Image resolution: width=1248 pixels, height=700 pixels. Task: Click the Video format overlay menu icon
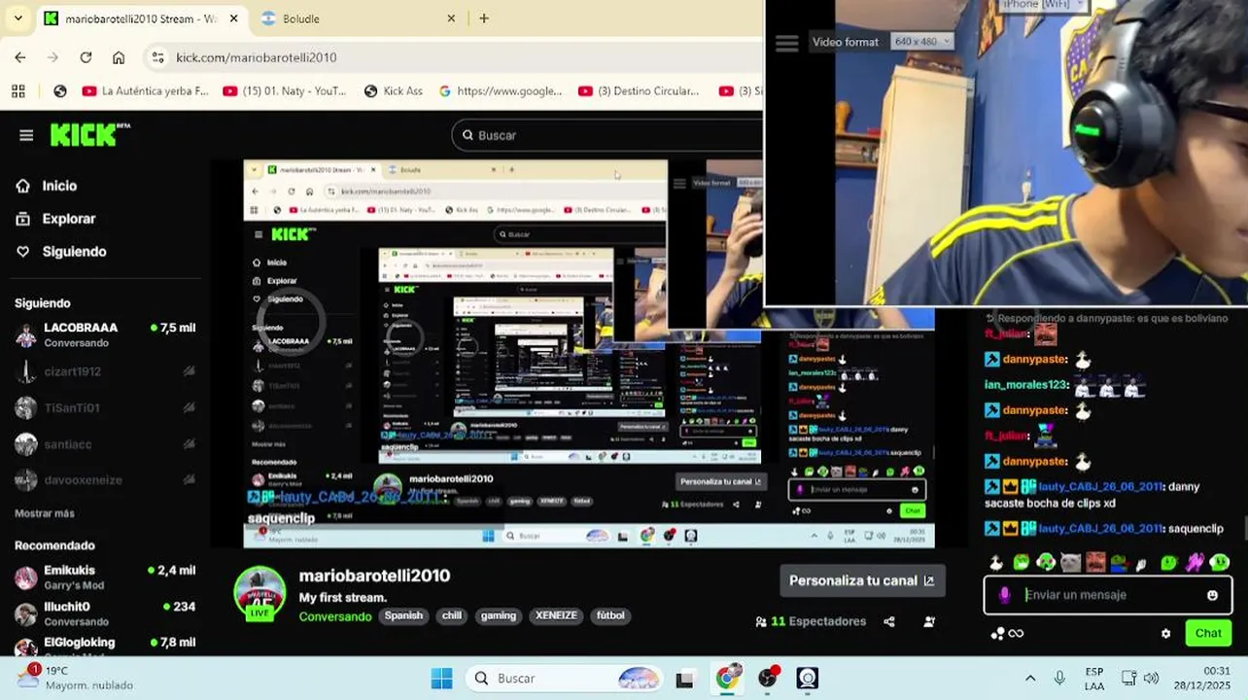(x=786, y=43)
